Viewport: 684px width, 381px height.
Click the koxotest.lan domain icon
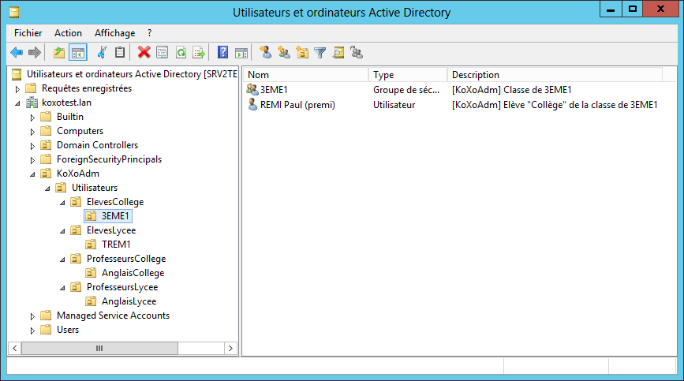coord(32,103)
